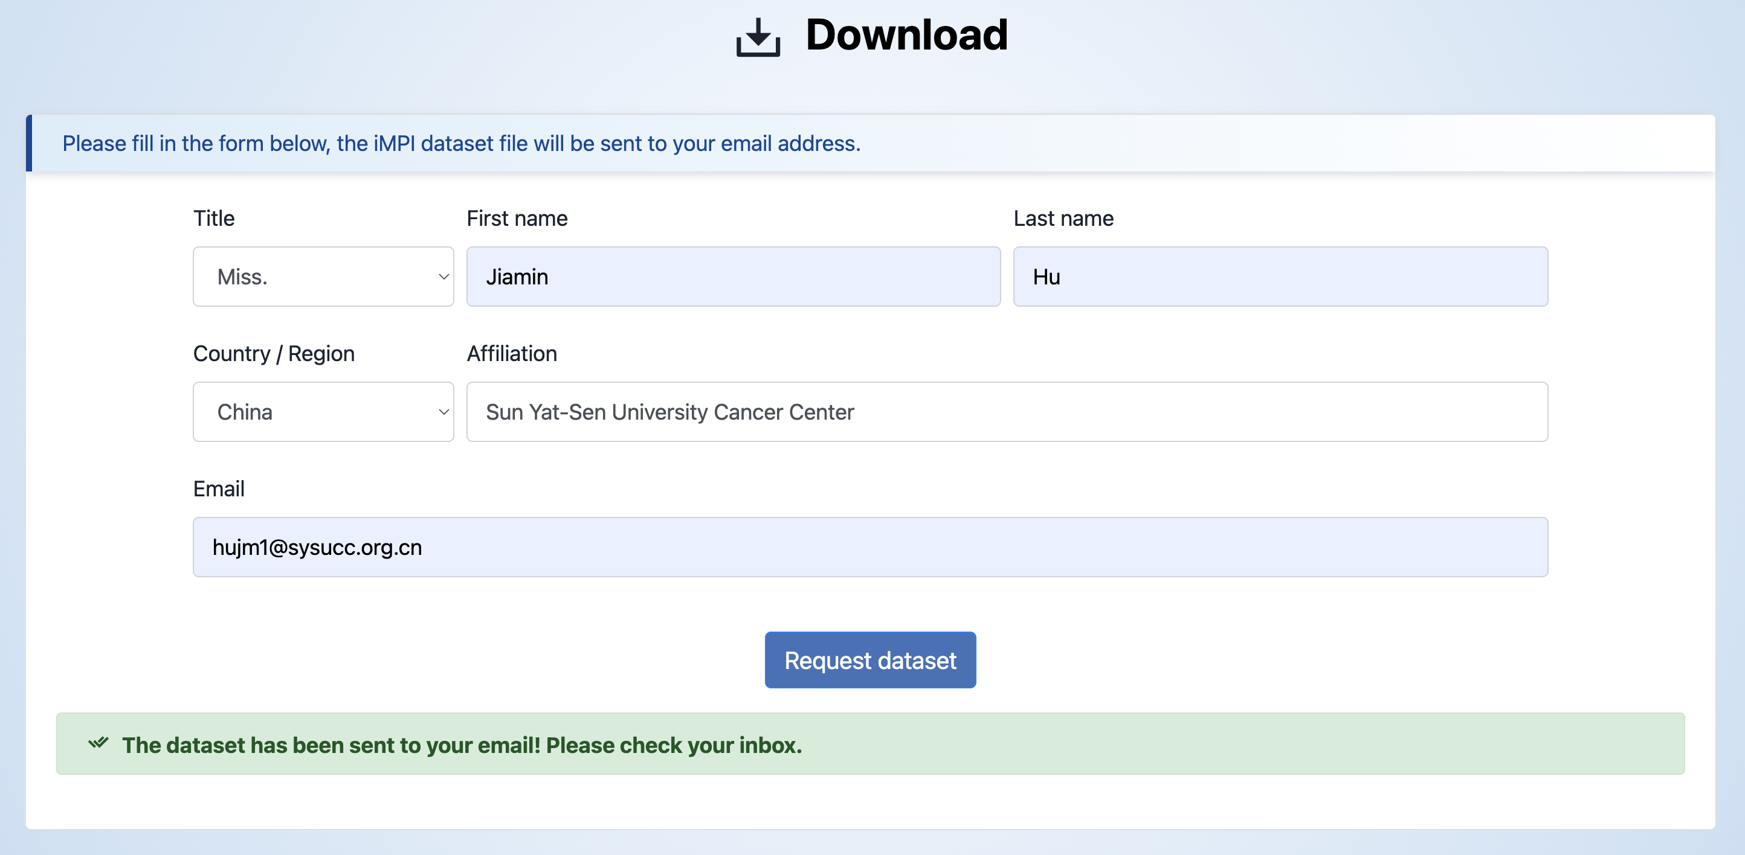Screen dimensions: 1745x855
Task: Click the Download page heading
Action: tap(906, 35)
